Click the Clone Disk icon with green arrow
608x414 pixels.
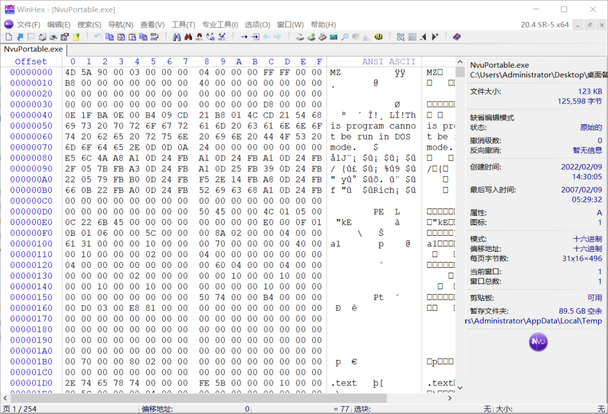click(x=311, y=37)
